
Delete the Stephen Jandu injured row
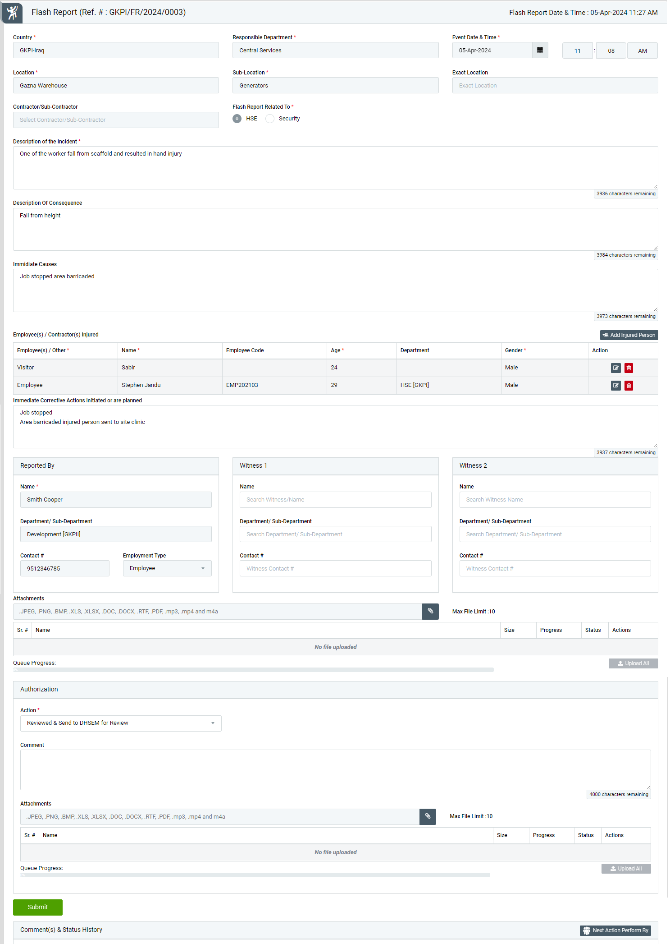point(629,386)
